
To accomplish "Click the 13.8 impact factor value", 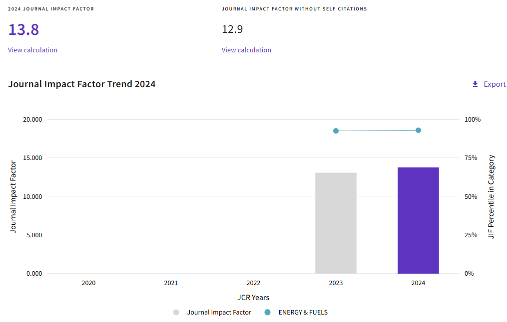I will click(23, 29).
